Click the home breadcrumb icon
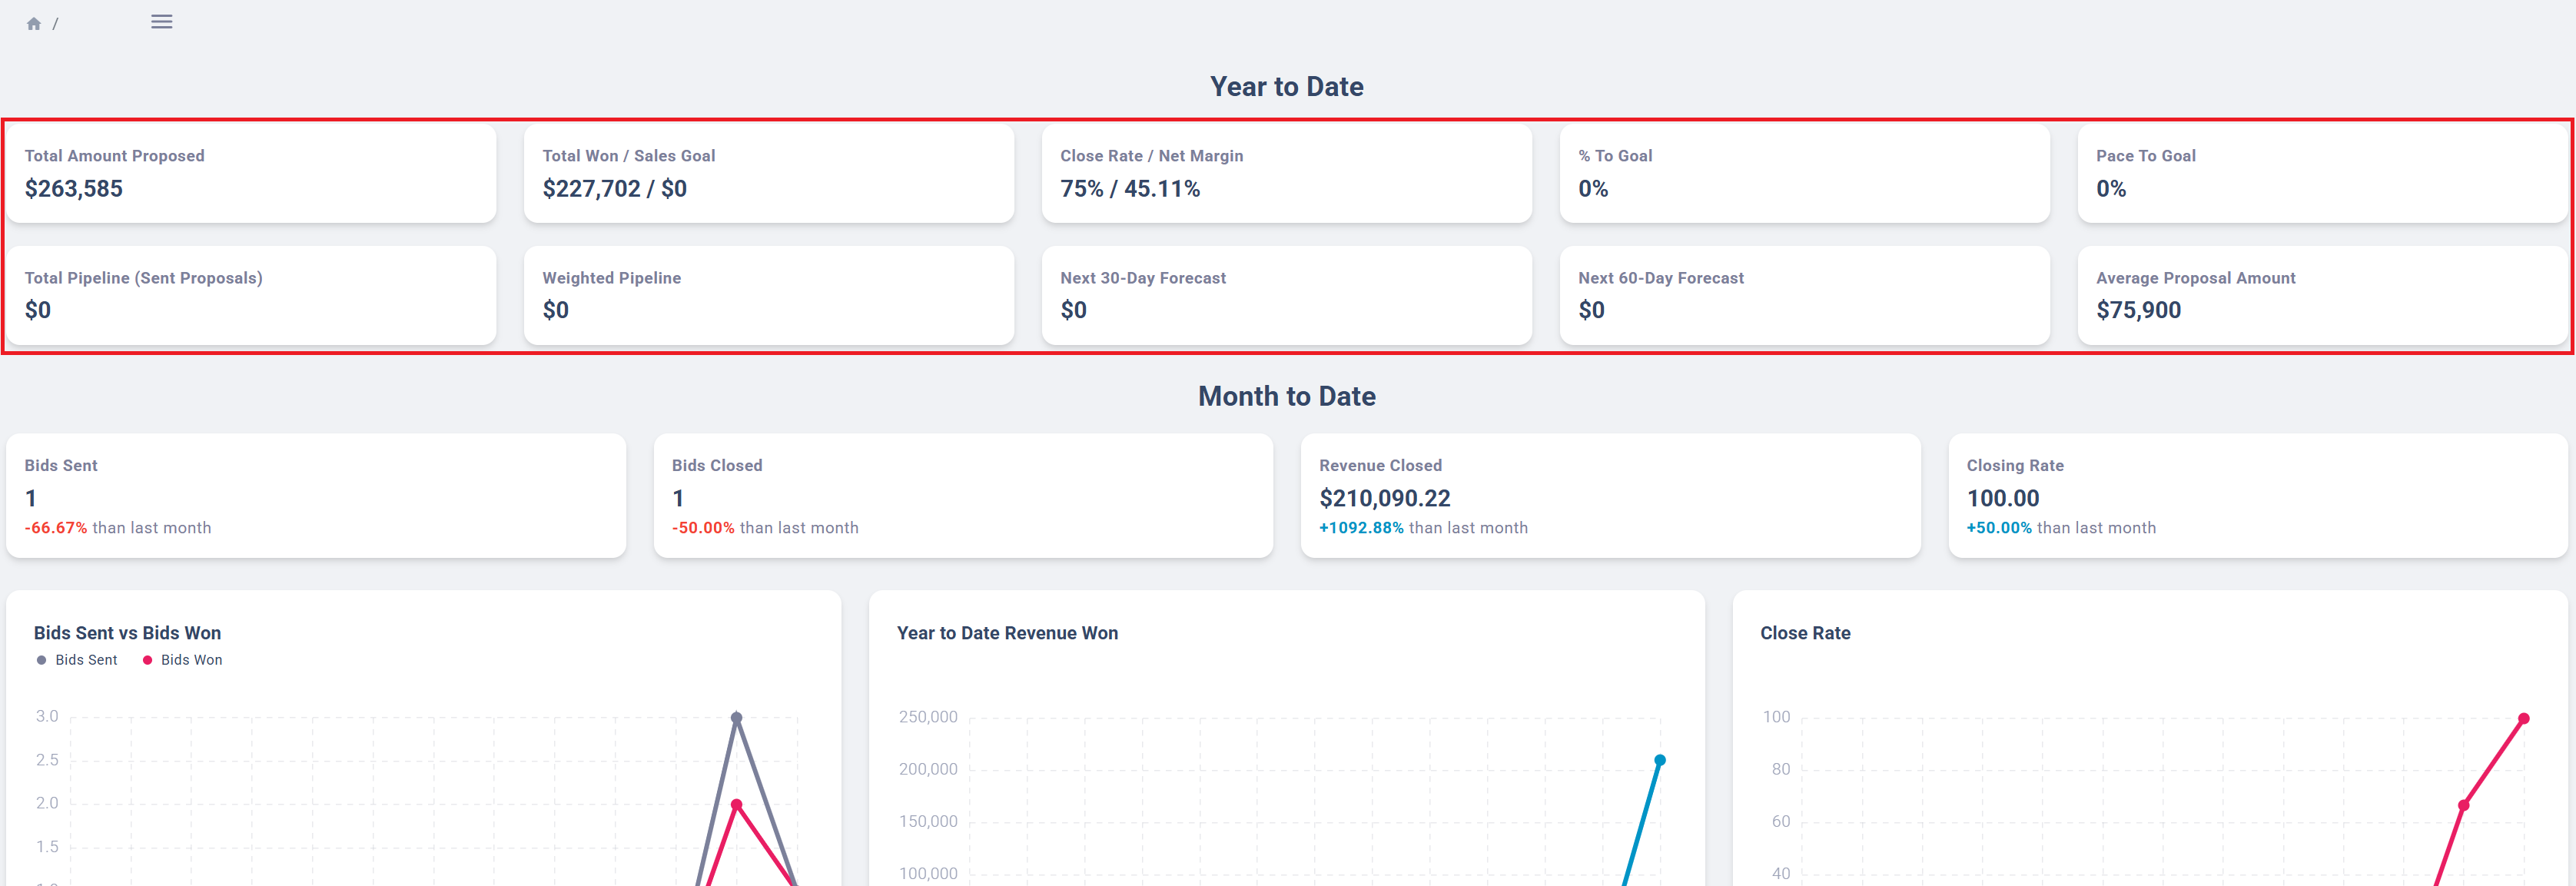 (33, 23)
